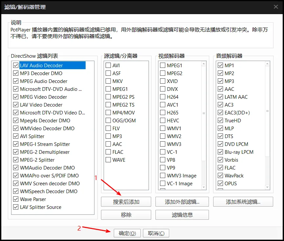
Task: Open 添加系统滤镜 dialog
Action: (x=243, y=202)
